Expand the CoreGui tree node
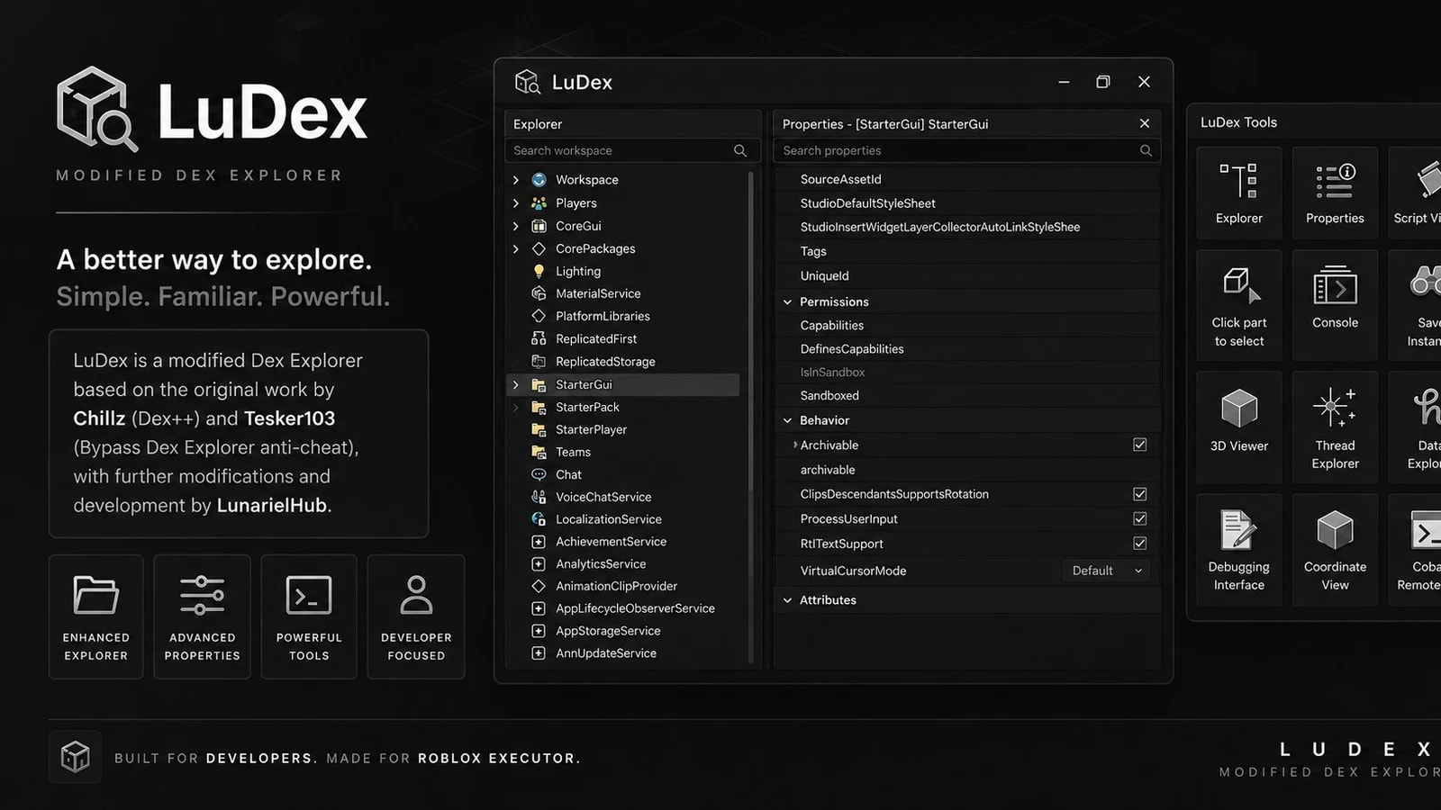This screenshot has height=810, width=1441. point(516,226)
